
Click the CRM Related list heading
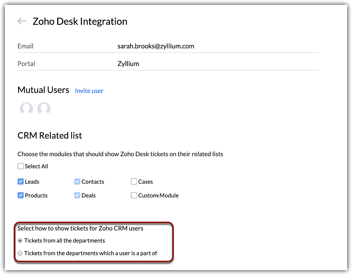[50, 136]
